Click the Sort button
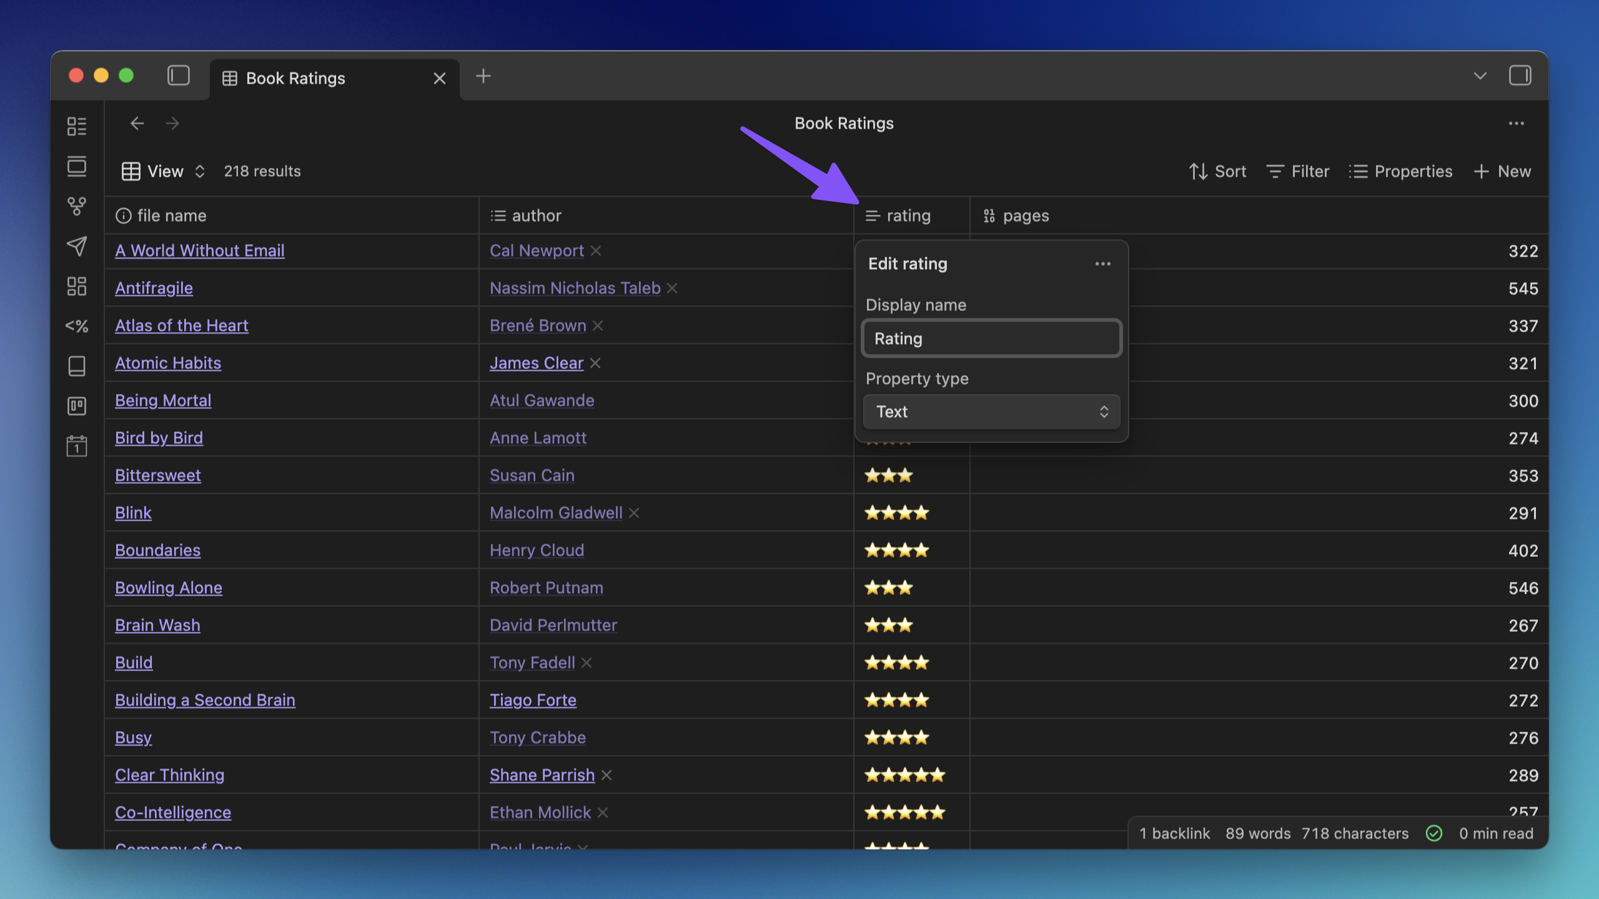The image size is (1599, 899). pos(1217,172)
